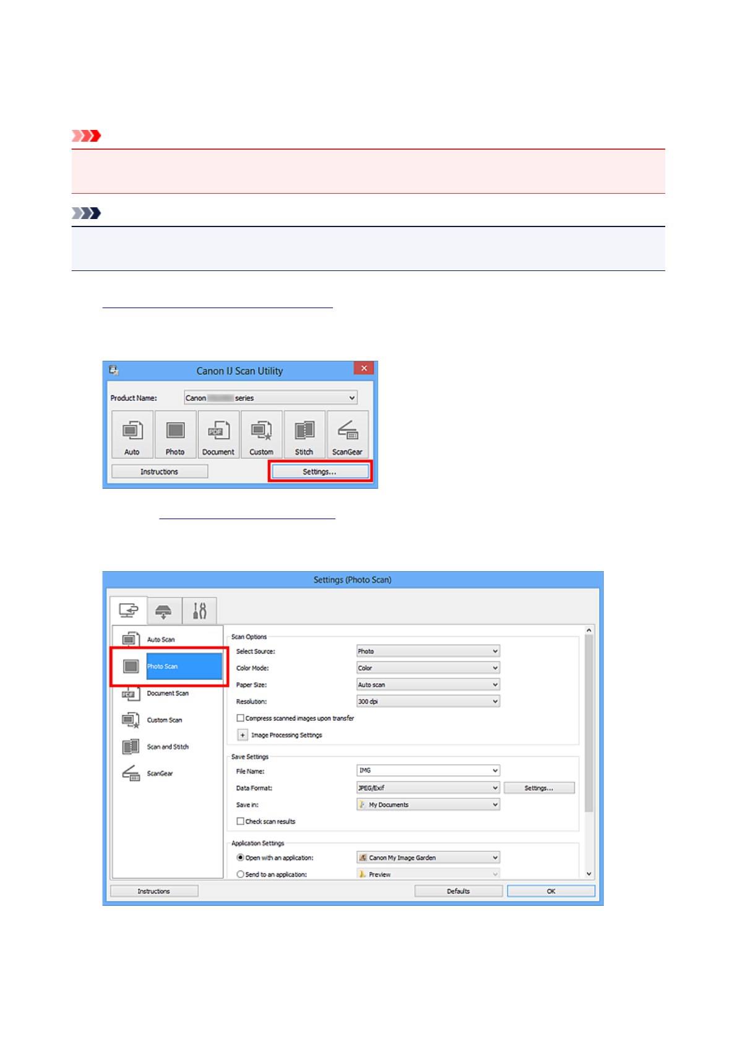Select Scan and Stitch in the sidebar

point(167,747)
